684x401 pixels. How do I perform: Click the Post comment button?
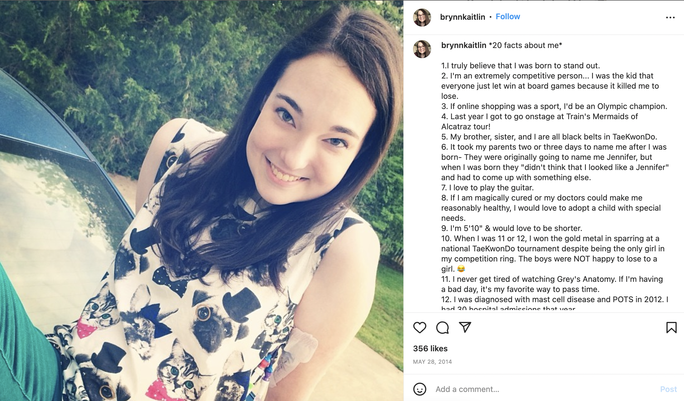668,389
